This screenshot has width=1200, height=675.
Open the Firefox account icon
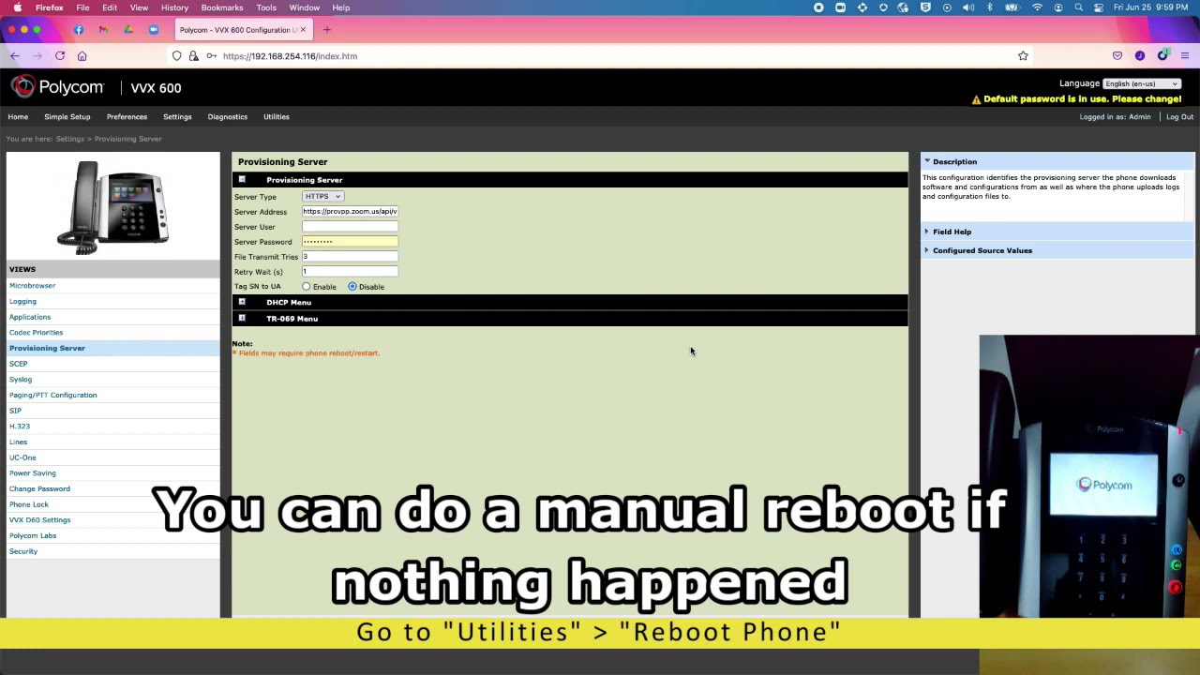coord(1140,56)
